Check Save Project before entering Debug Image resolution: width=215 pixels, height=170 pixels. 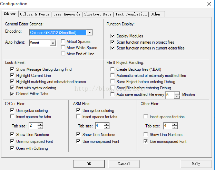coord(113,82)
